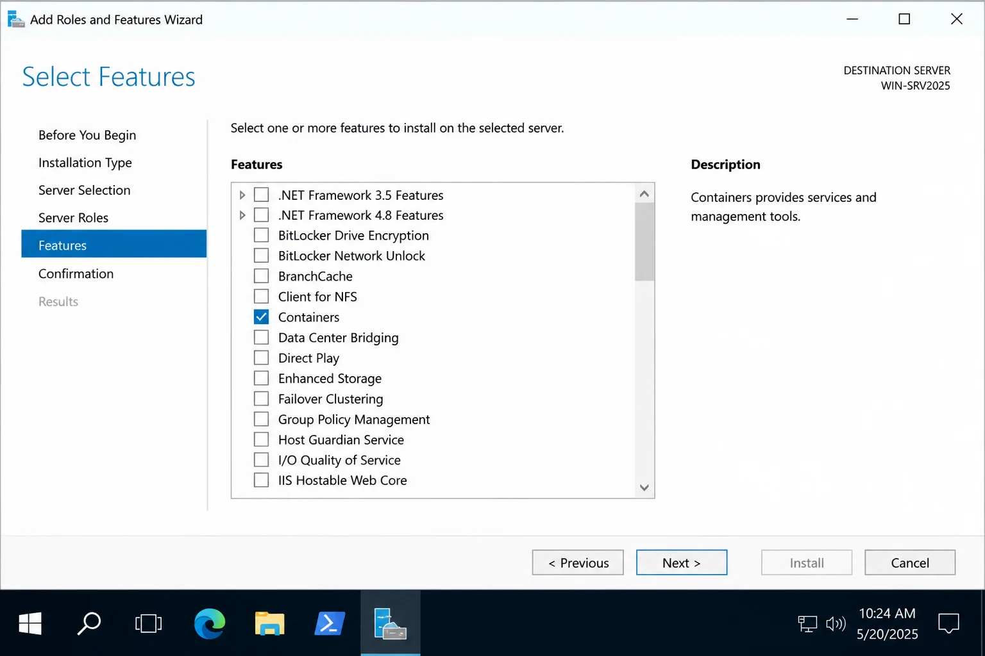The height and width of the screenshot is (656, 985).
Task: Go to Server Roles step
Action: point(74,218)
